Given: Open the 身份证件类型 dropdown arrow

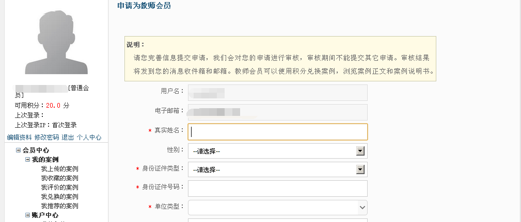Looking at the screenshot, I should click(x=360, y=169).
